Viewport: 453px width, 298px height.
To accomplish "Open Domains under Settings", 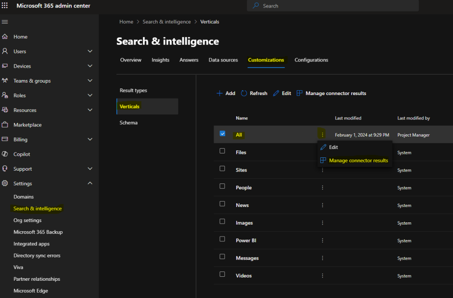I will tap(23, 197).
